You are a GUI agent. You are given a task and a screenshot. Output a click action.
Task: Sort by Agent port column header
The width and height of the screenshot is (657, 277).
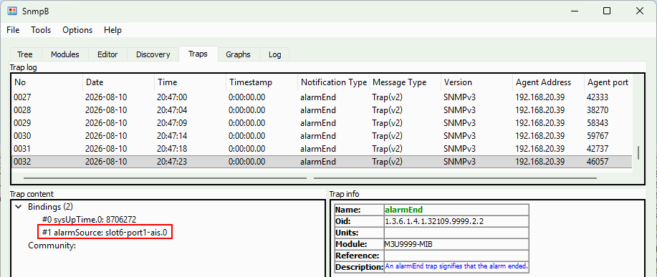(608, 82)
